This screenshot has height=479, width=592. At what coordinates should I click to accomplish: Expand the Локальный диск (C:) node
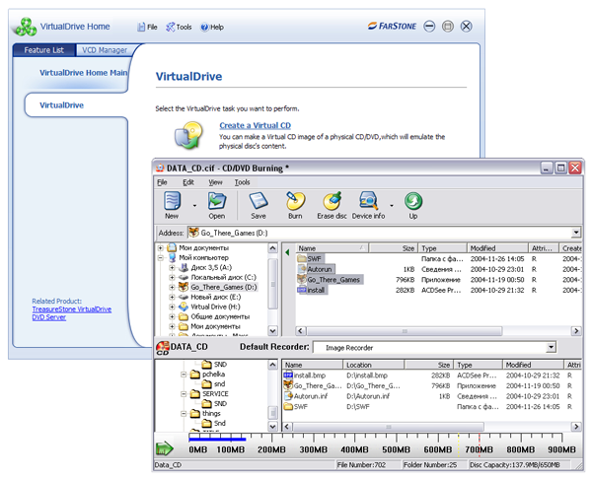pyautogui.click(x=172, y=277)
